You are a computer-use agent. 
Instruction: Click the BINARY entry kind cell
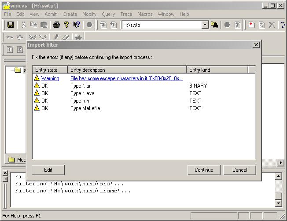(x=198, y=86)
